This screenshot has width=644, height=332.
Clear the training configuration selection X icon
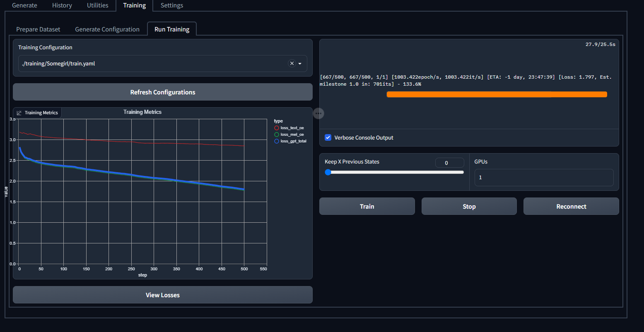[292, 63]
